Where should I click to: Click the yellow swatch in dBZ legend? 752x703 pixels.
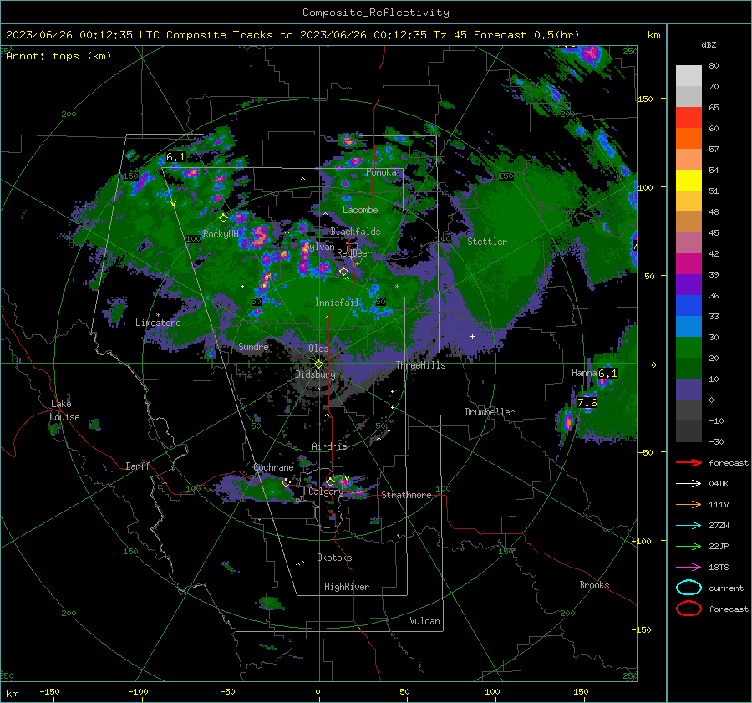pyautogui.click(x=688, y=181)
